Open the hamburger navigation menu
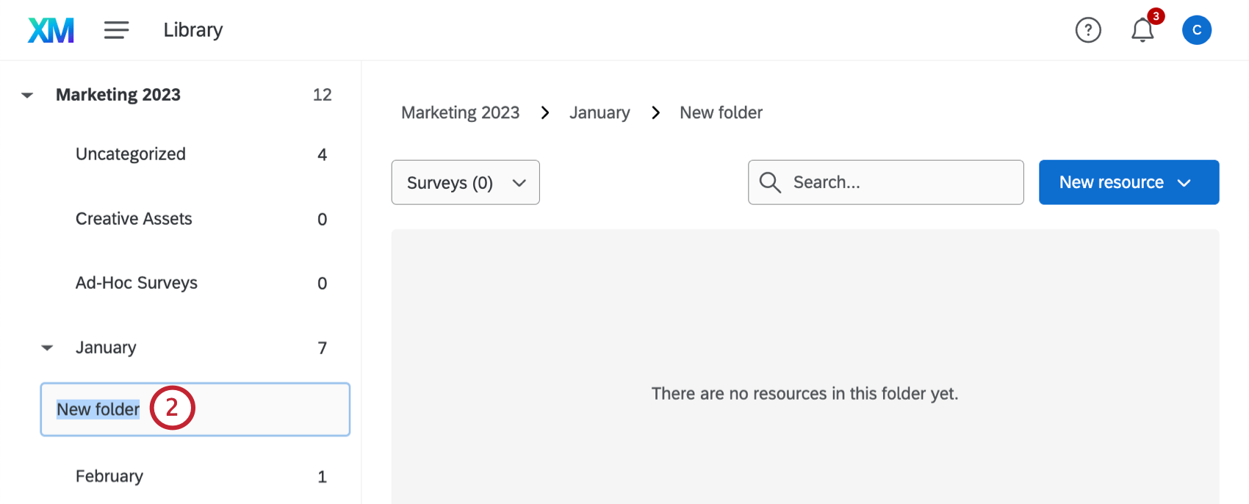The height and width of the screenshot is (504, 1249). click(x=116, y=30)
